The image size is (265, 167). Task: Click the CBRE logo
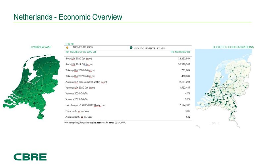[x=30, y=157]
